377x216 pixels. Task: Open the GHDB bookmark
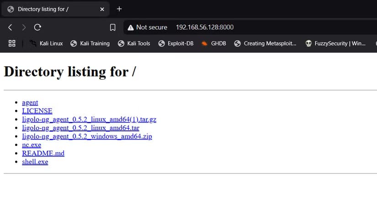click(x=213, y=43)
